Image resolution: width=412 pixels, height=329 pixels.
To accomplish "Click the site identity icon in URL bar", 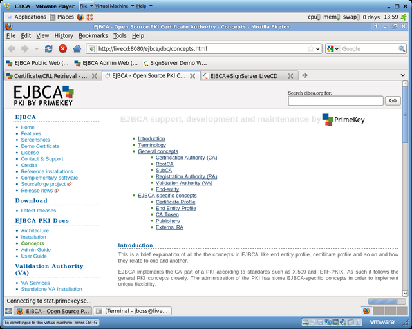I will pyautogui.click(x=91, y=49).
